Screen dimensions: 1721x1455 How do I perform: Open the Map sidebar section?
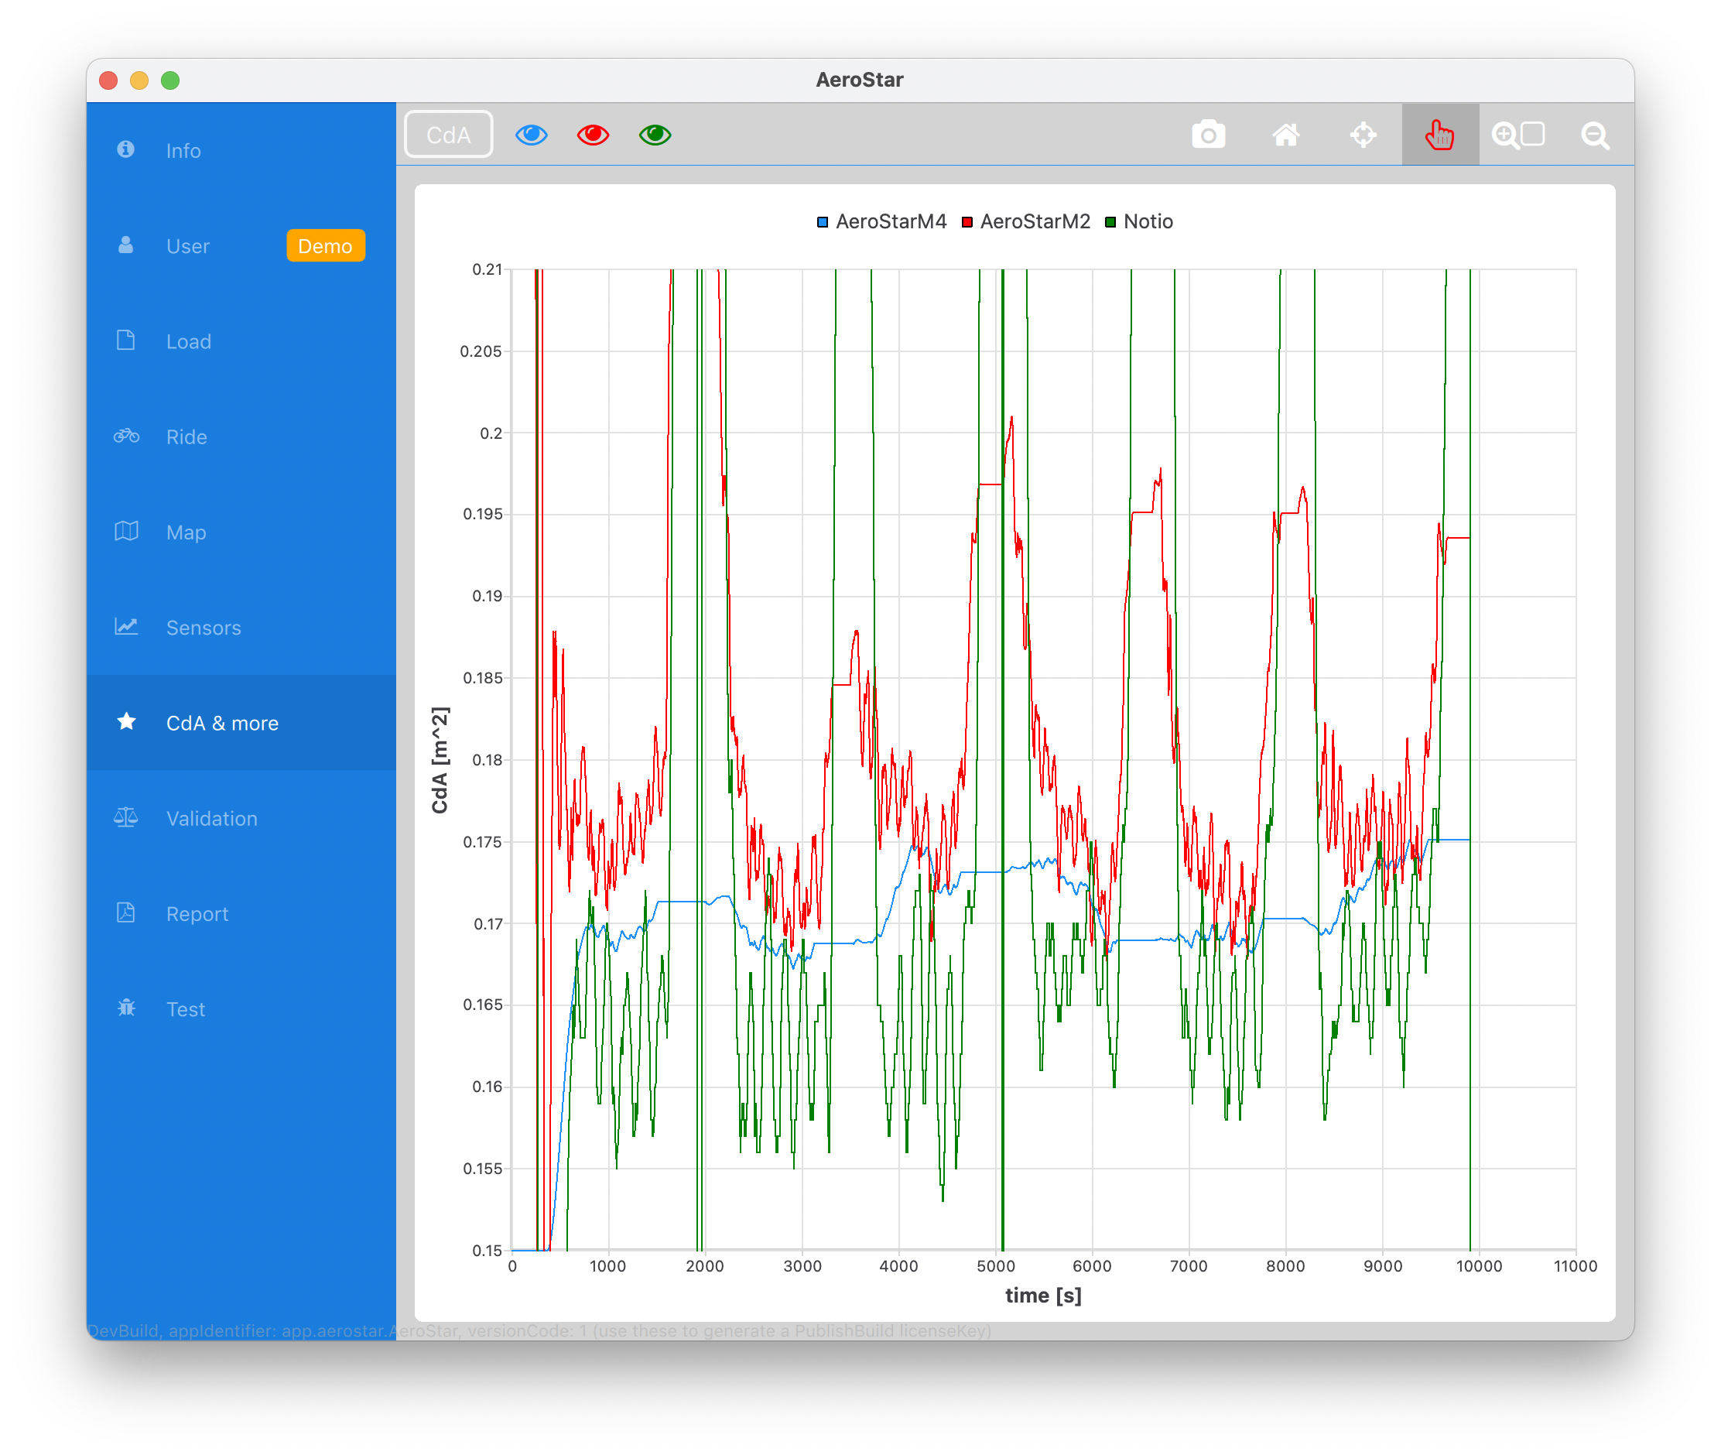186,532
